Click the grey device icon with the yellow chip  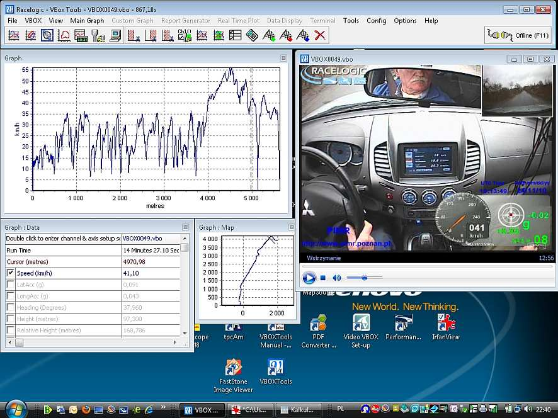[98, 36]
